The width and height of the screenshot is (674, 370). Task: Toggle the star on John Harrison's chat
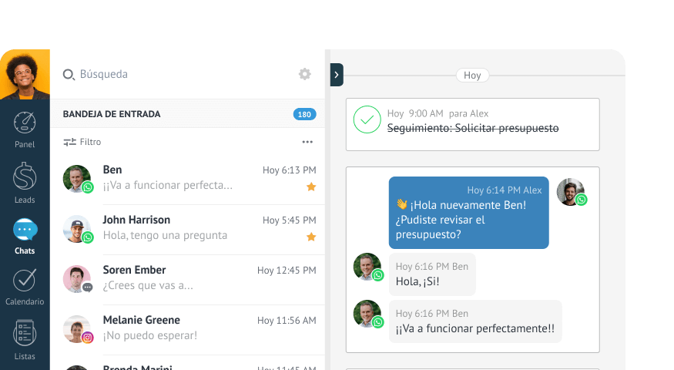click(311, 237)
